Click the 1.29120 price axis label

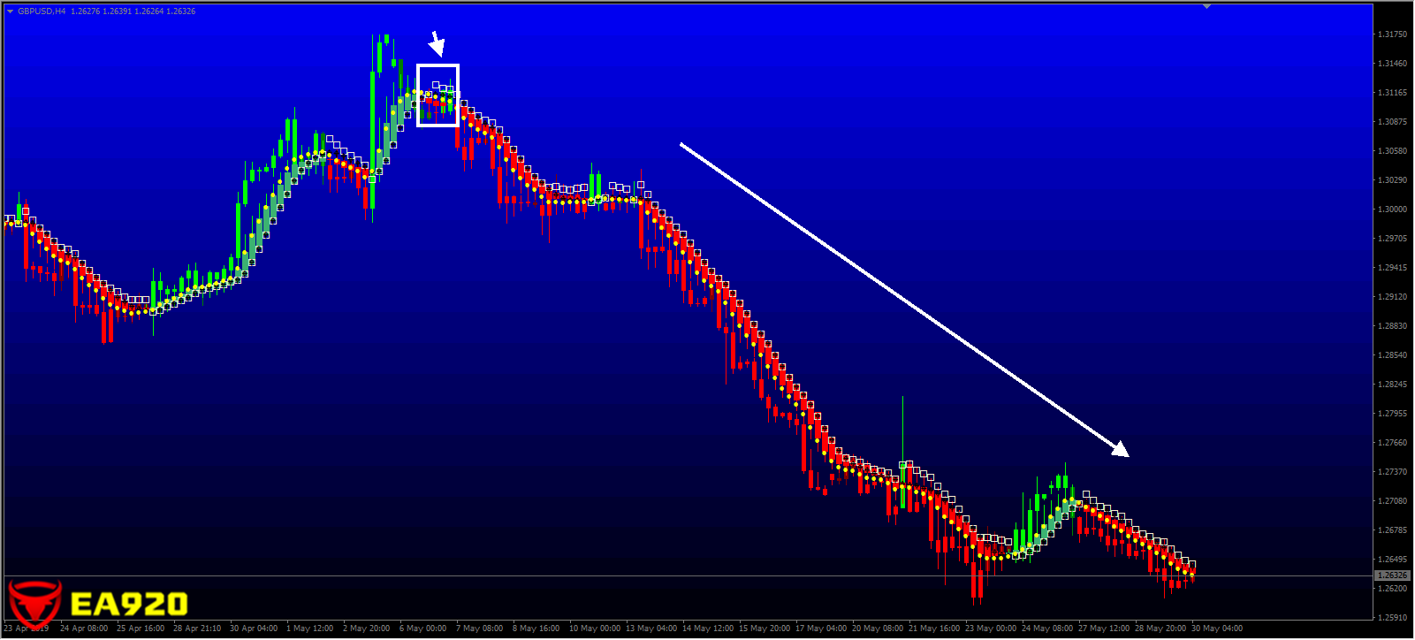pos(1392,297)
